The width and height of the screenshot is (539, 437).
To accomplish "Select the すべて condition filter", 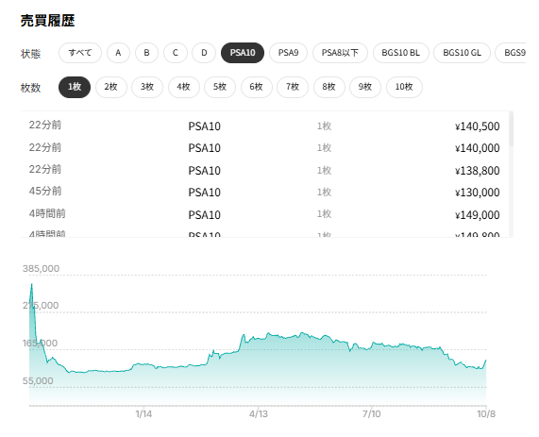I will (x=80, y=53).
